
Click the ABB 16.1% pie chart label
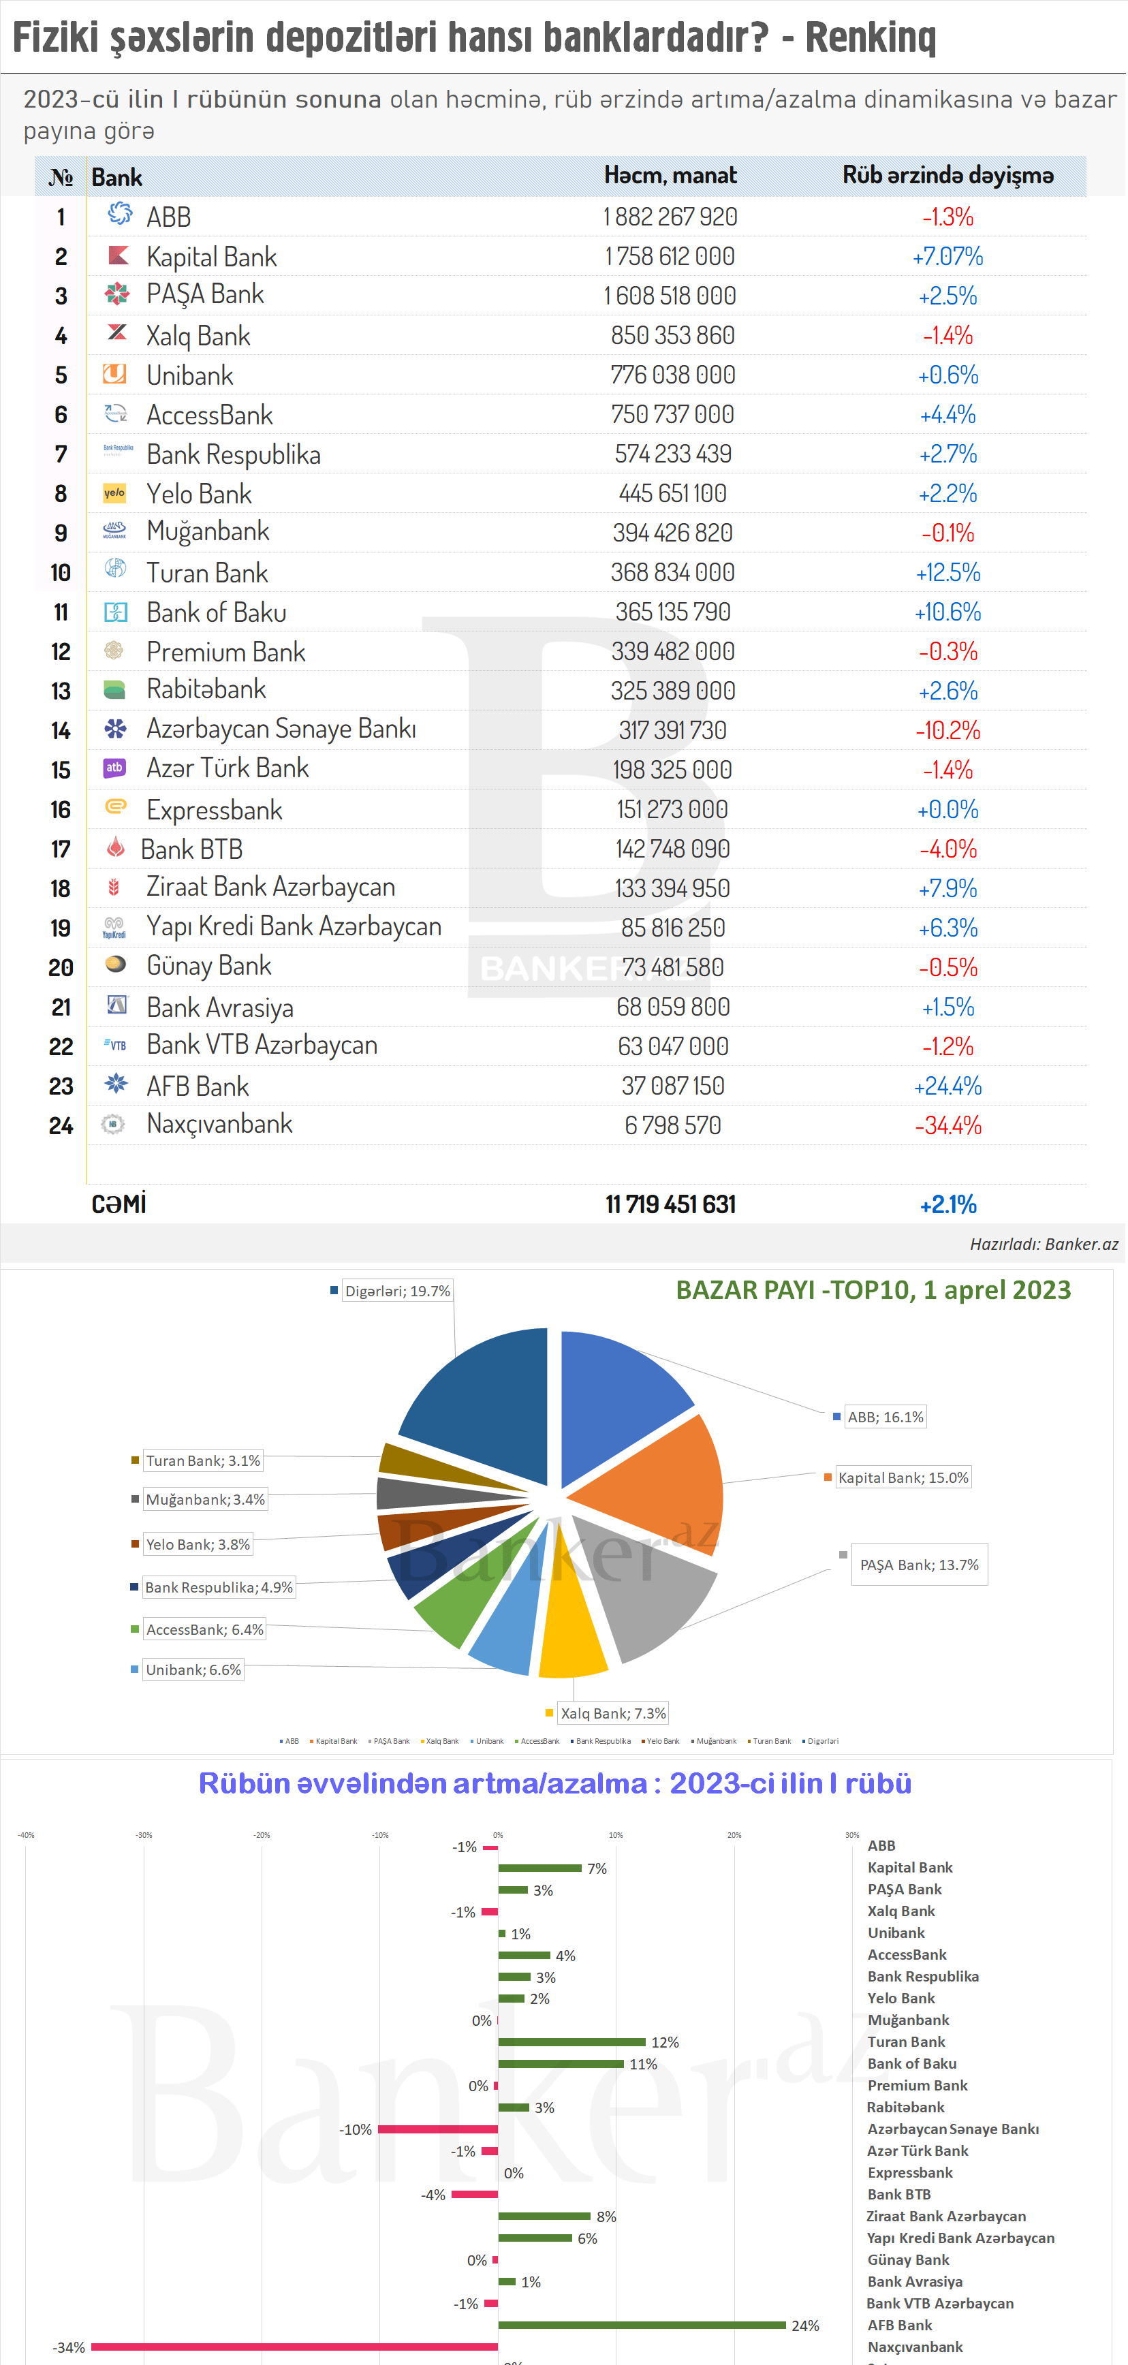click(x=885, y=1417)
